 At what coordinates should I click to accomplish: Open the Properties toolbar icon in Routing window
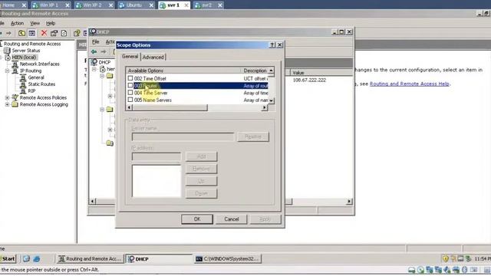tap(54, 33)
